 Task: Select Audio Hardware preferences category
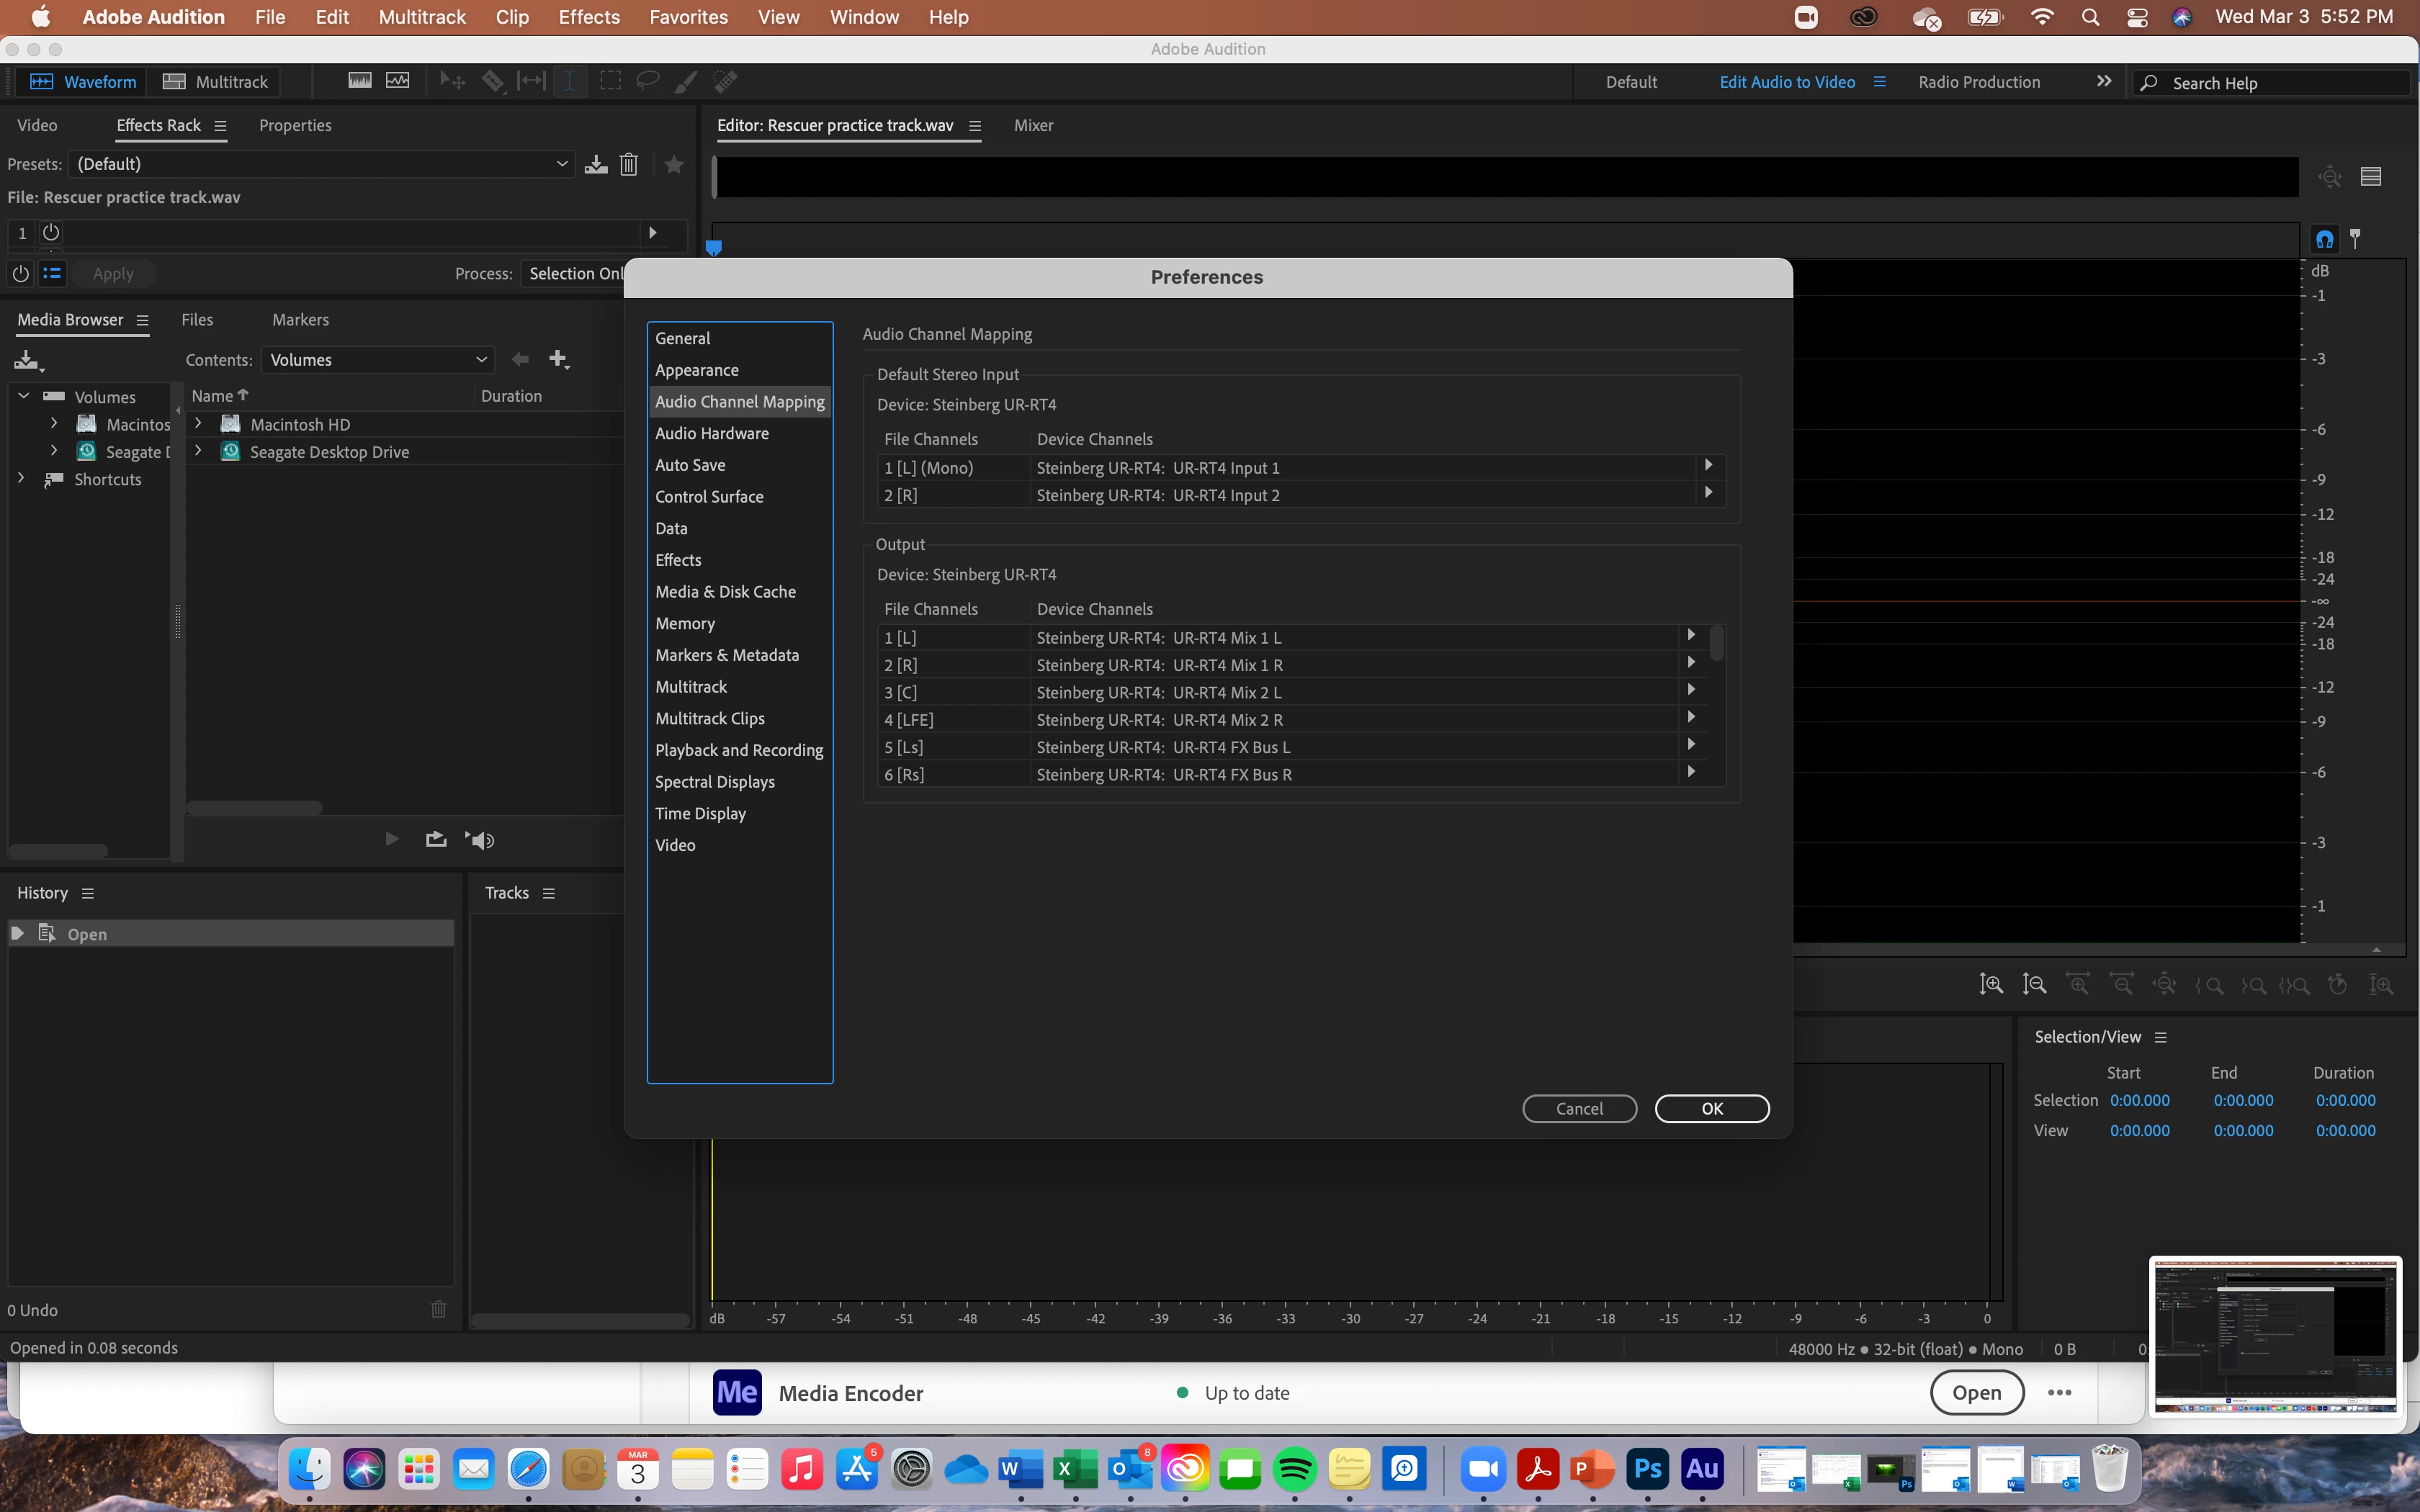pos(711,433)
